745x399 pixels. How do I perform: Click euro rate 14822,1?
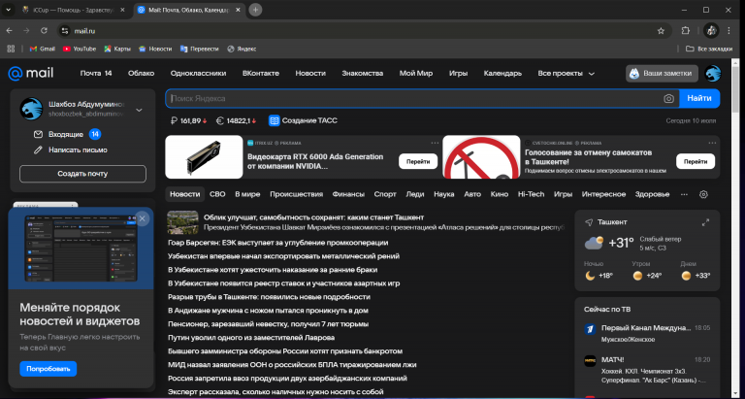click(x=236, y=120)
